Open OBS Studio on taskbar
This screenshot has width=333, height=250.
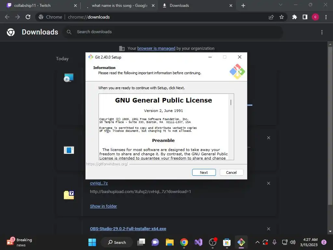[x=213, y=242]
